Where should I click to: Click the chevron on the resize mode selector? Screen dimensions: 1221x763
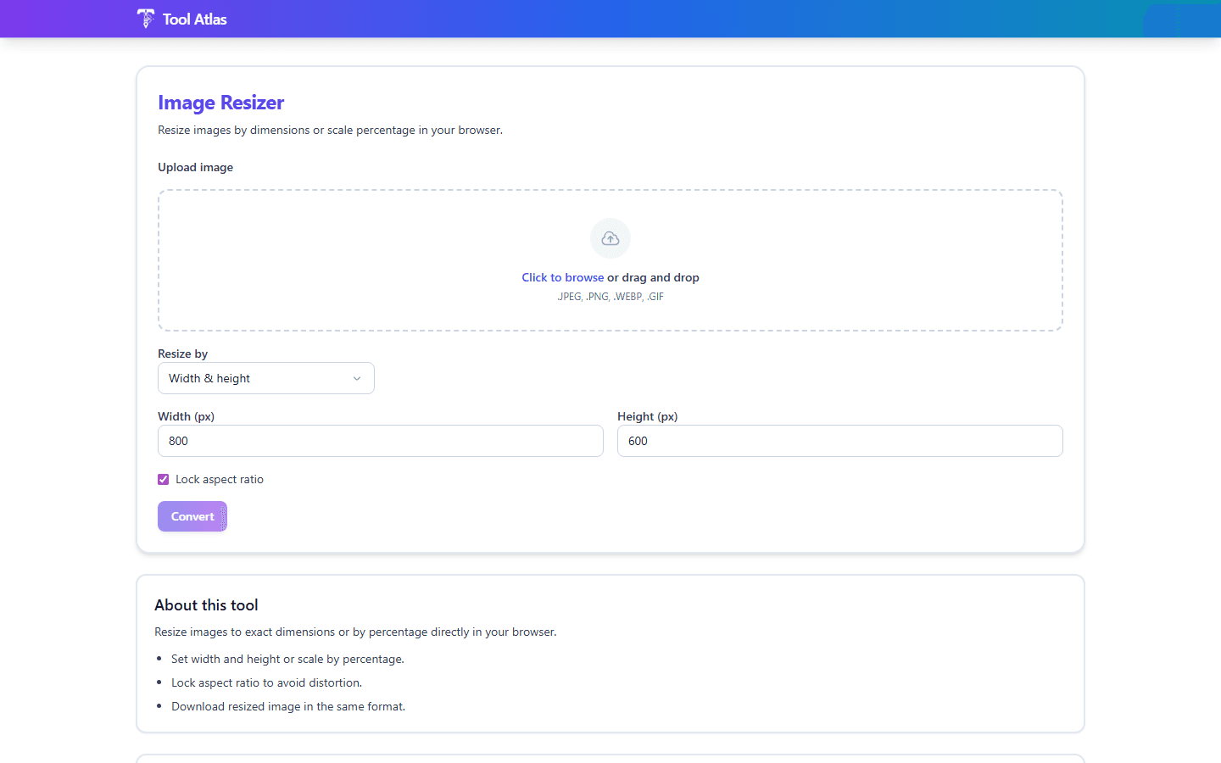click(357, 378)
